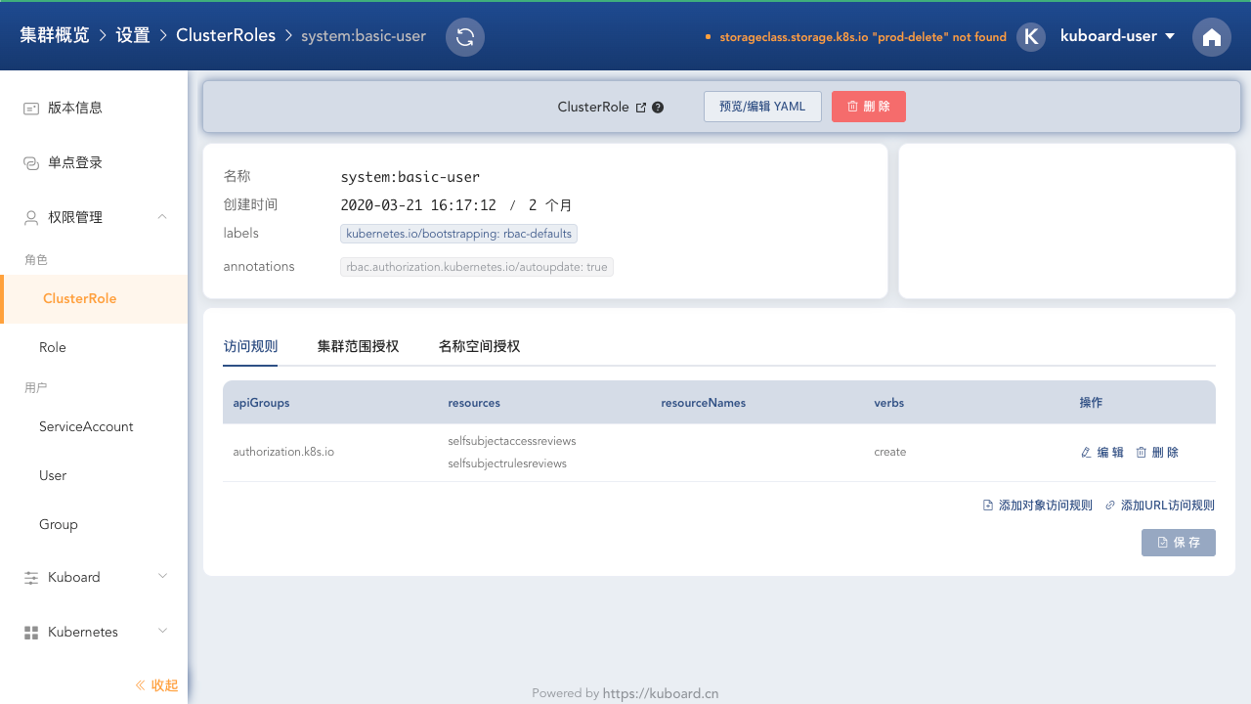Open ServiceAccount in sidebar
The width and height of the screenshot is (1251, 704).
[94, 427]
